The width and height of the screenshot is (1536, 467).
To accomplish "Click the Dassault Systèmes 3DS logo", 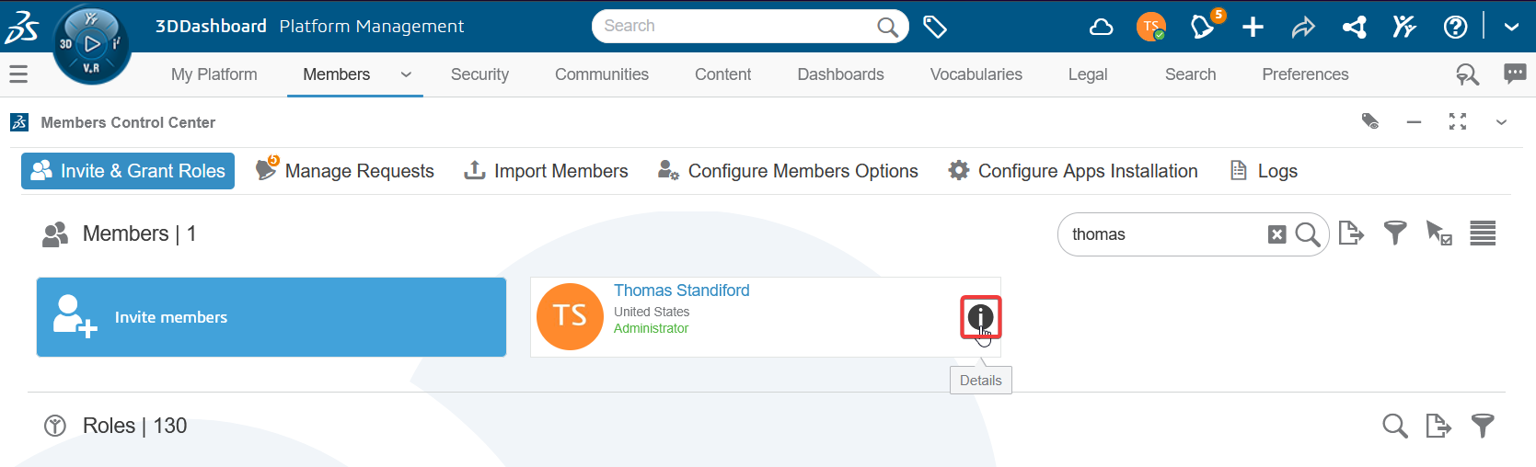I will pos(22,28).
